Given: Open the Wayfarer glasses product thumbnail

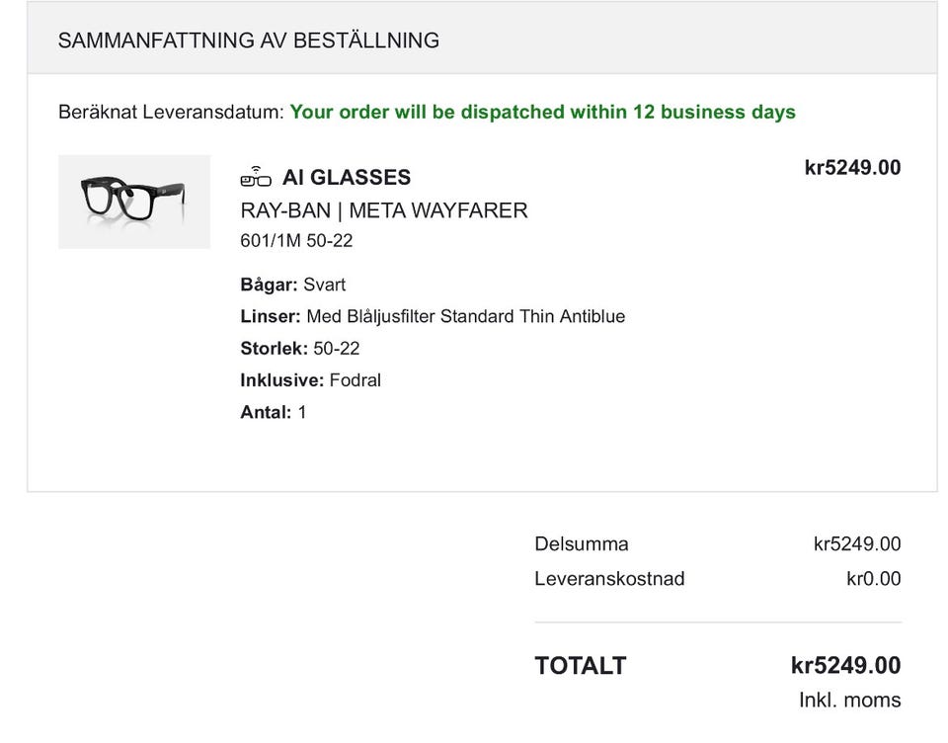Looking at the screenshot, I should [134, 202].
